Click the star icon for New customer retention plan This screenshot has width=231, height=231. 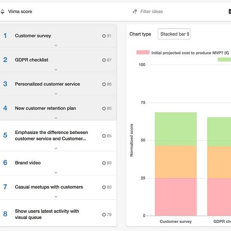click(x=104, y=109)
